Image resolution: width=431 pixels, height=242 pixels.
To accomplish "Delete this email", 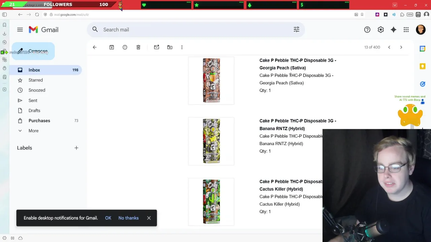I will click(138, 47).
